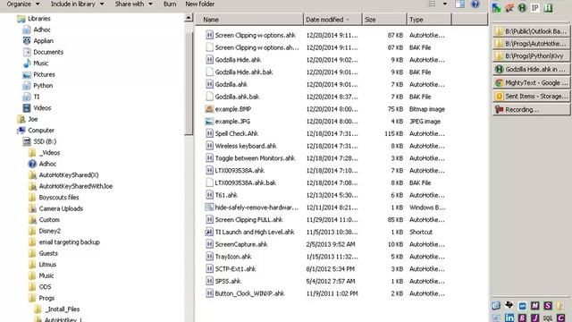The image size is (572, 322).
Task: Click the navigation pane scrollbar thumb
Action: pyautogui.click(x=189, y=84)
